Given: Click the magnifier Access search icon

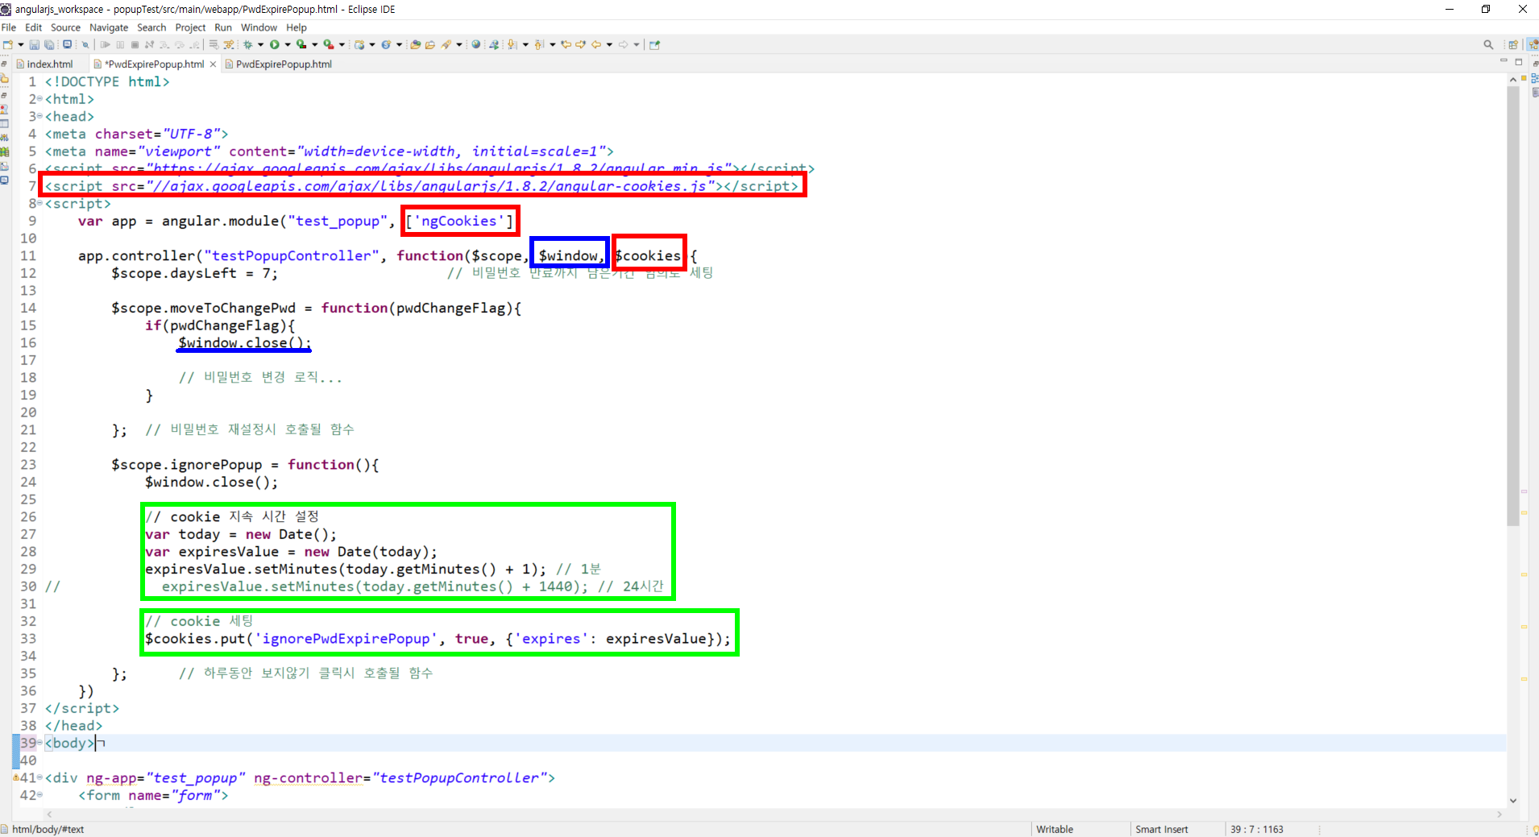Looking at the screenshot, I should click(x=1488, y=44).
